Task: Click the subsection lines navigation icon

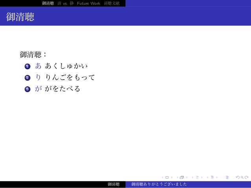Action: tap(197, 177)
